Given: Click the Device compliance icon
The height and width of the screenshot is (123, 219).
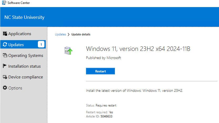Looking at the screenshot, I should (x=5, y=77).
